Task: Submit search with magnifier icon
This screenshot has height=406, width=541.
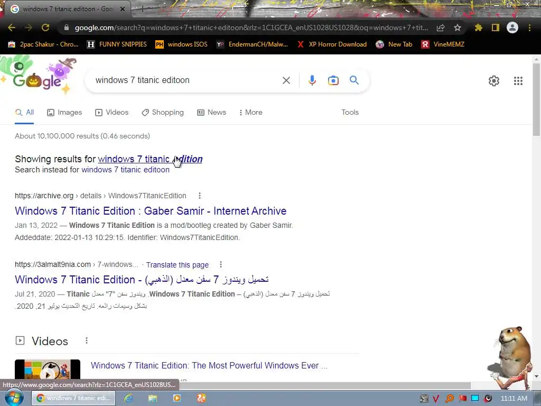Action: pyautogui.click(x=354, y=80)
